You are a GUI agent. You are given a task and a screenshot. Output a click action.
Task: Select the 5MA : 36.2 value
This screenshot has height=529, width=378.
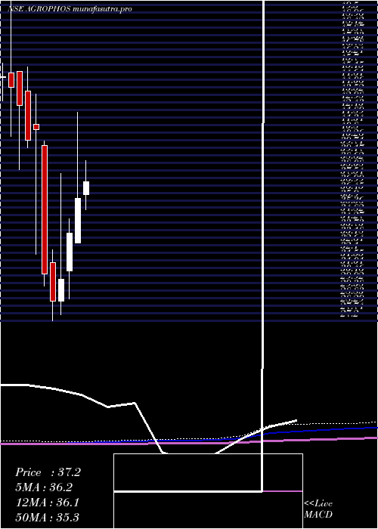44,487
